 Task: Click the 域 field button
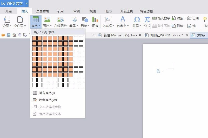192,26
